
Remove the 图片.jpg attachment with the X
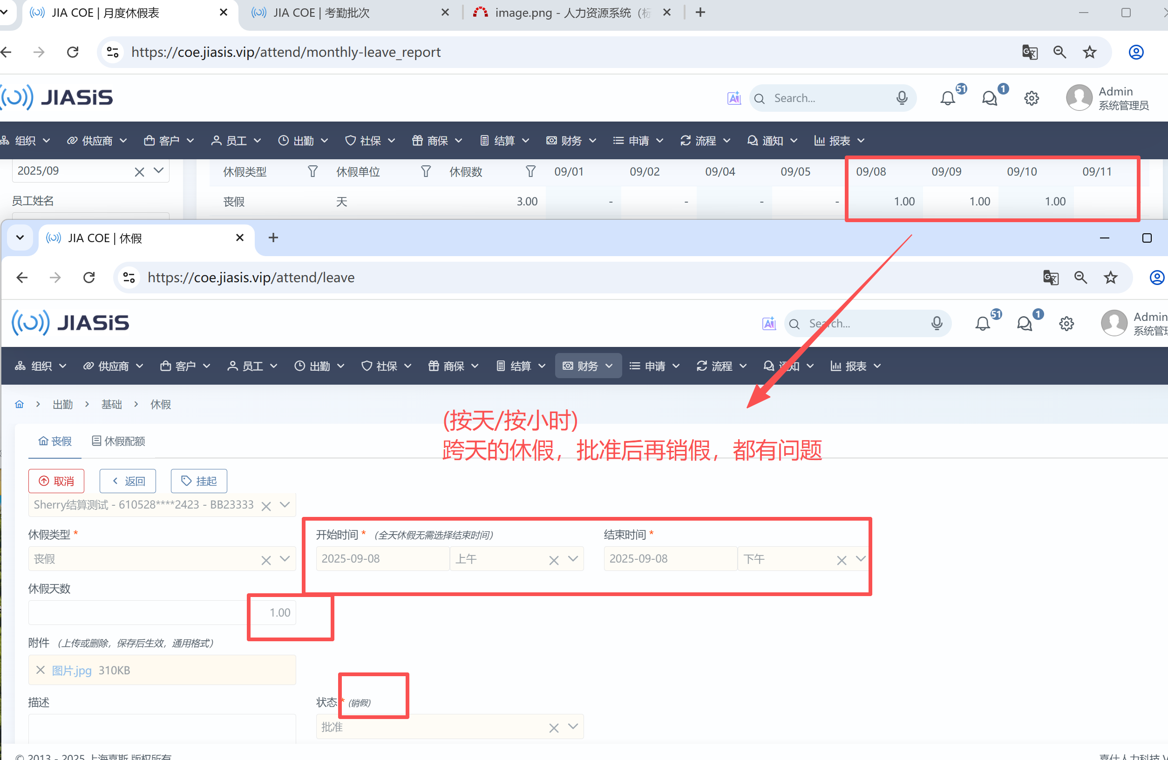pos(41,670)
